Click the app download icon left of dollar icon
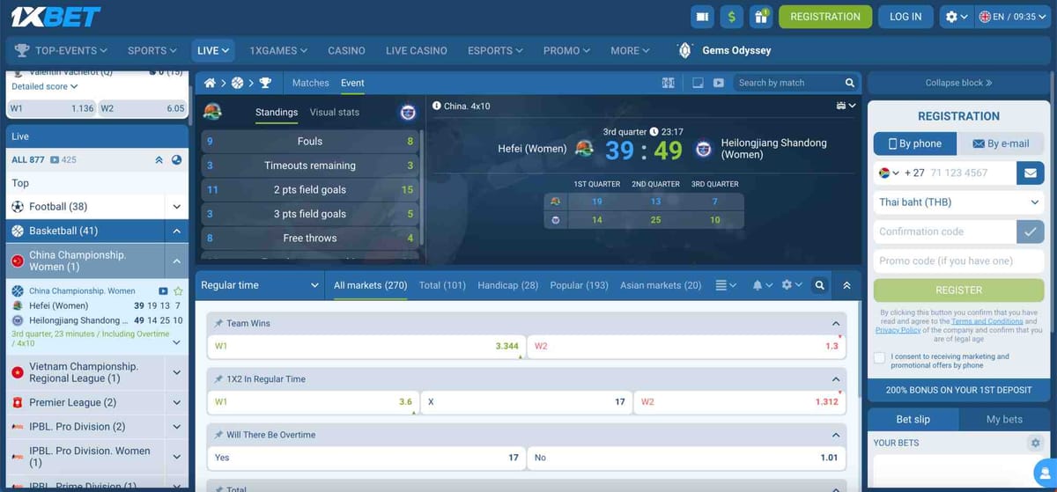 coord(702,16)
